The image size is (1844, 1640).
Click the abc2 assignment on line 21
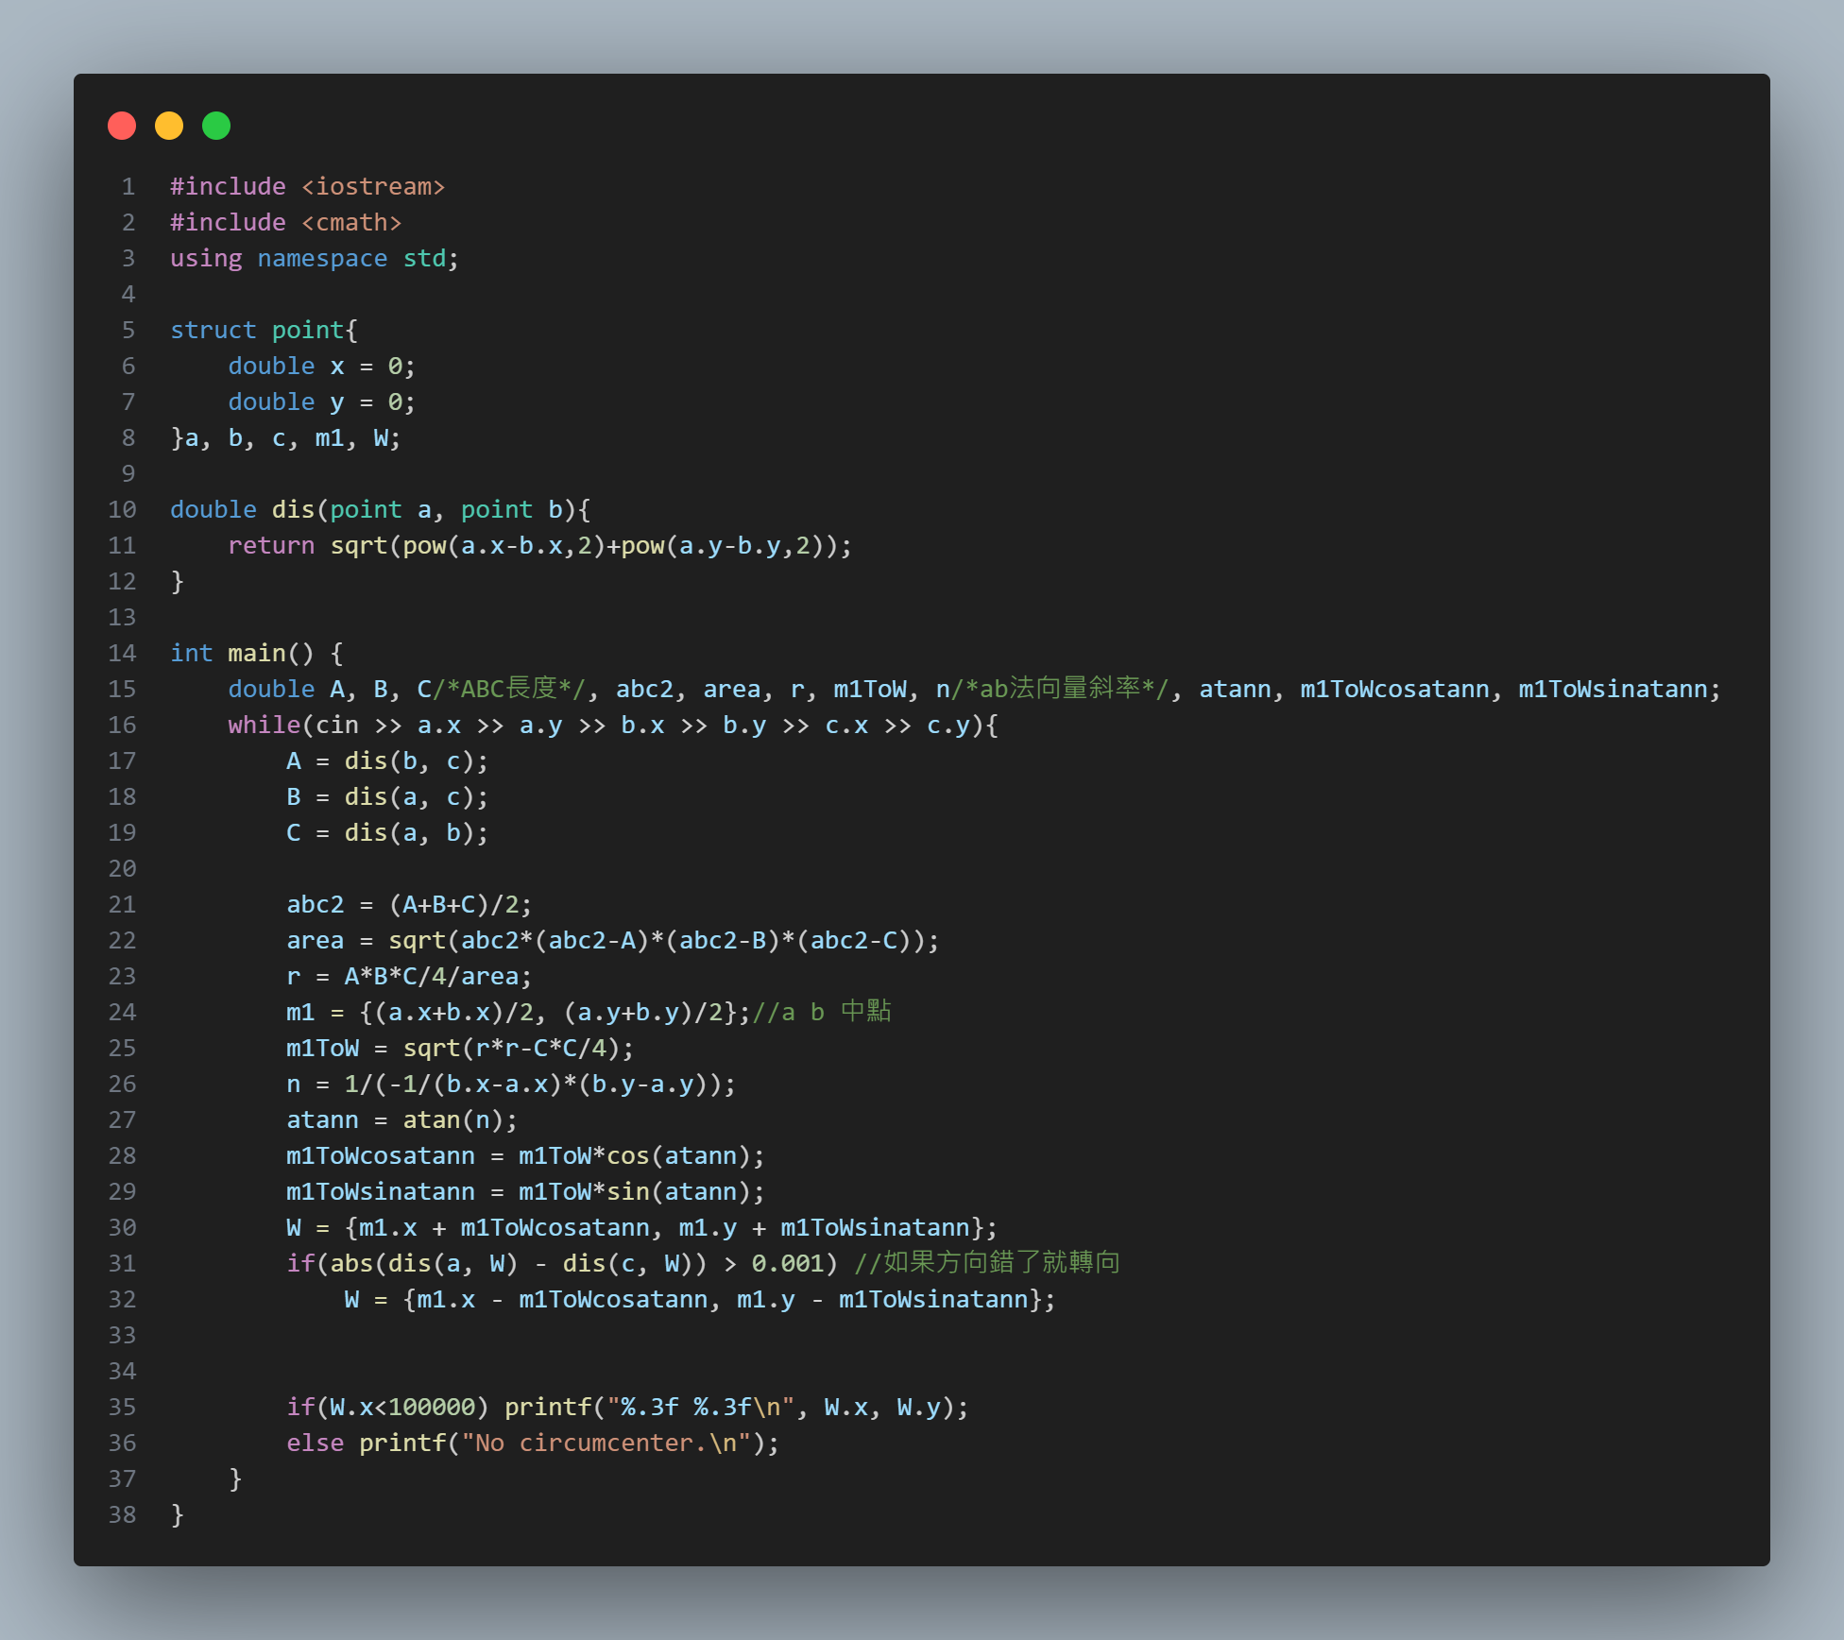315,904
